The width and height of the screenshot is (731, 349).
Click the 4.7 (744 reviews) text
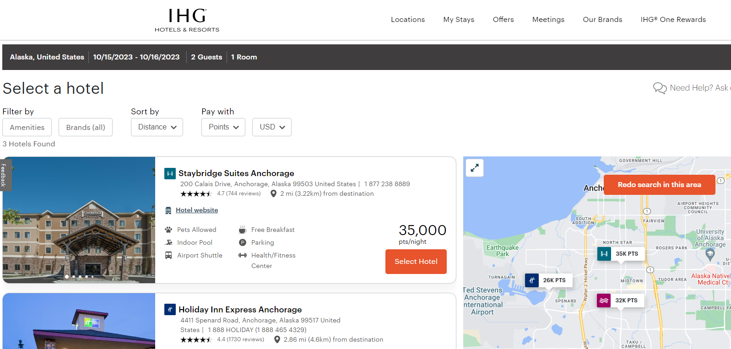click(239, 193)
